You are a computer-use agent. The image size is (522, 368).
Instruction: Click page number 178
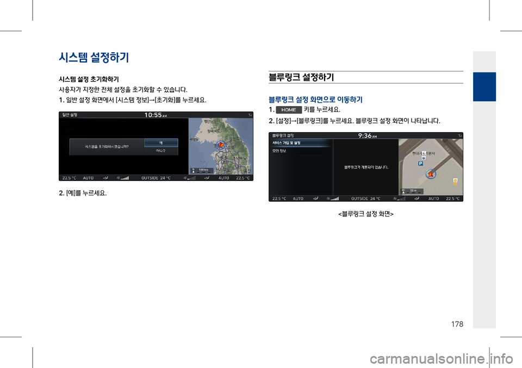457,324
